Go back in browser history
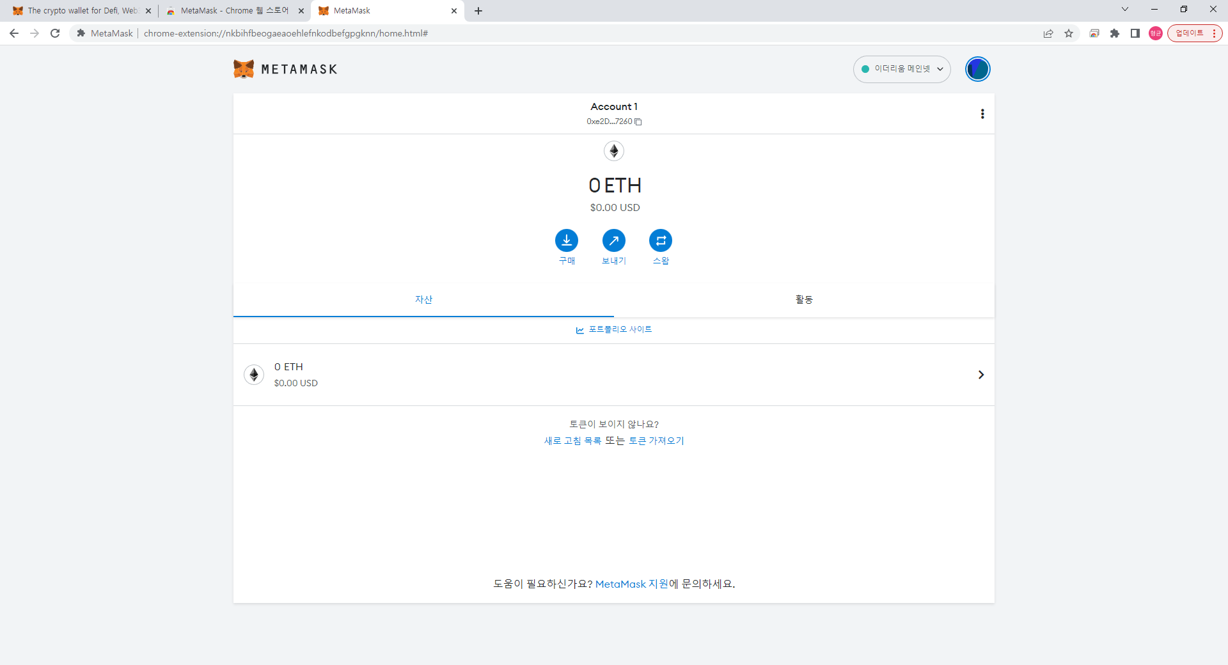This screenshot has width=1228, height=665. click(x=14, y=33)
